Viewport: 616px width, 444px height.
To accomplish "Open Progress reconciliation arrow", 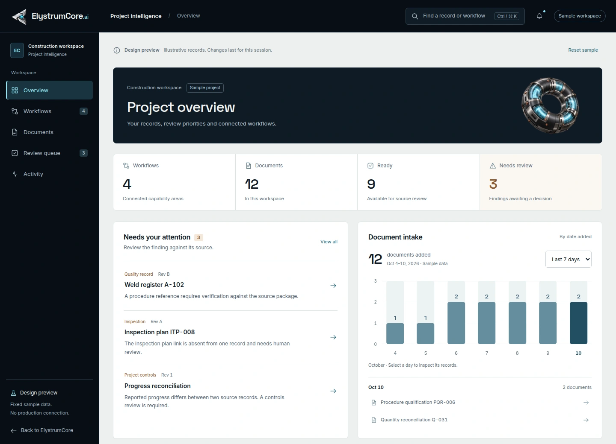I will click(x=333, y=391).
